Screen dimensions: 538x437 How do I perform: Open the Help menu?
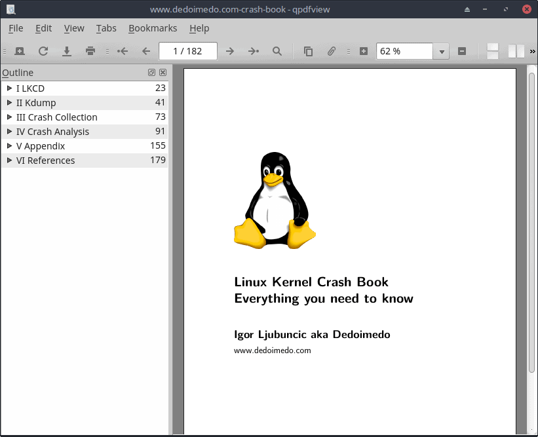(x=199, y=28)
